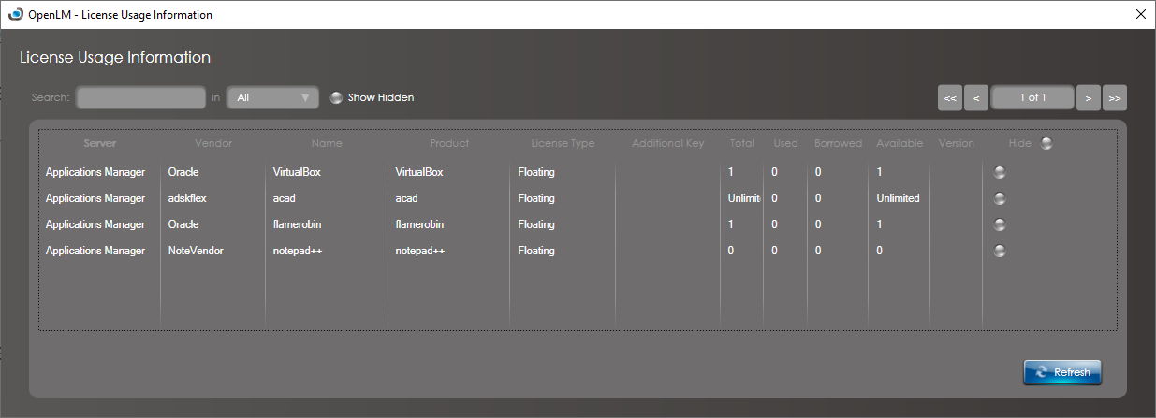
Task: Go to the next page of results
Action: pos(1088,97)
